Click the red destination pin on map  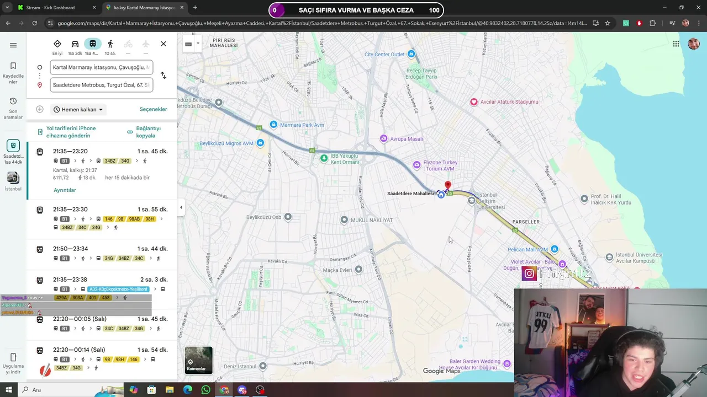(x=447, y=186)
